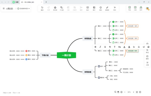The width and height of the screenshot is (151, 96).
Task: Toggle underline in the floating toolbar
Action: click(x=105, y=47)
